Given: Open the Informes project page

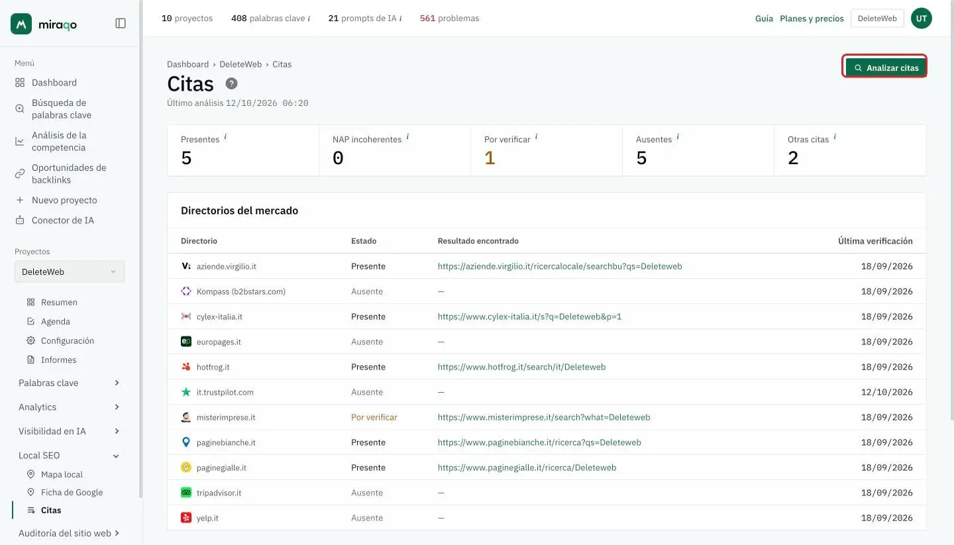Looking at the screenshot, I should pos(58,360).
